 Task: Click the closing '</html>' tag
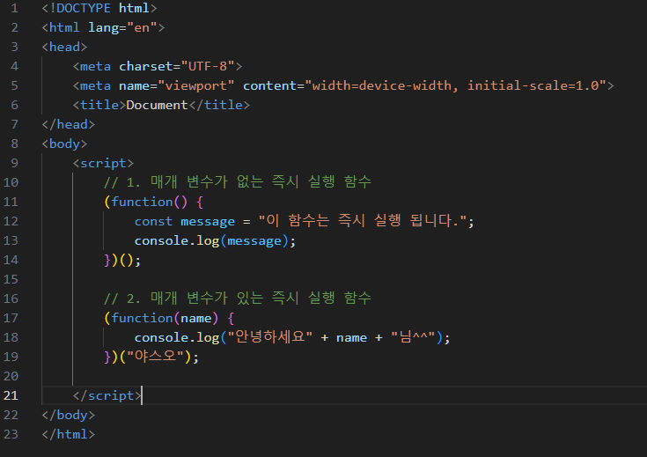pos(68,435)
